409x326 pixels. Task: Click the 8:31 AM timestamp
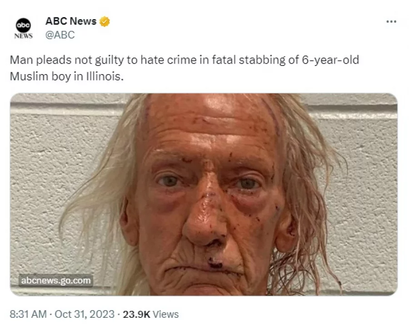point(28,314)
